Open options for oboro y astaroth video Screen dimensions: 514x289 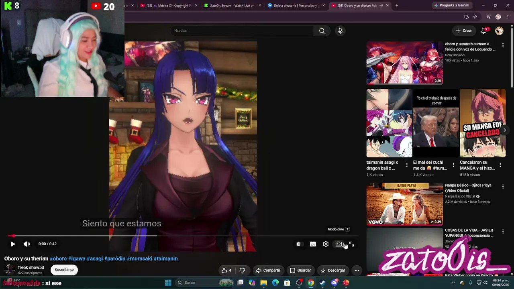[x=502, y=45]
